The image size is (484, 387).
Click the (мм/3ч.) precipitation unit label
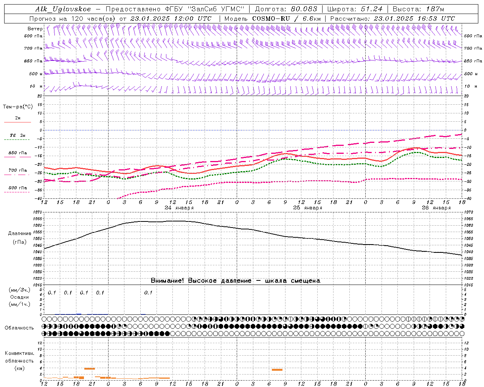pos(20,290)
